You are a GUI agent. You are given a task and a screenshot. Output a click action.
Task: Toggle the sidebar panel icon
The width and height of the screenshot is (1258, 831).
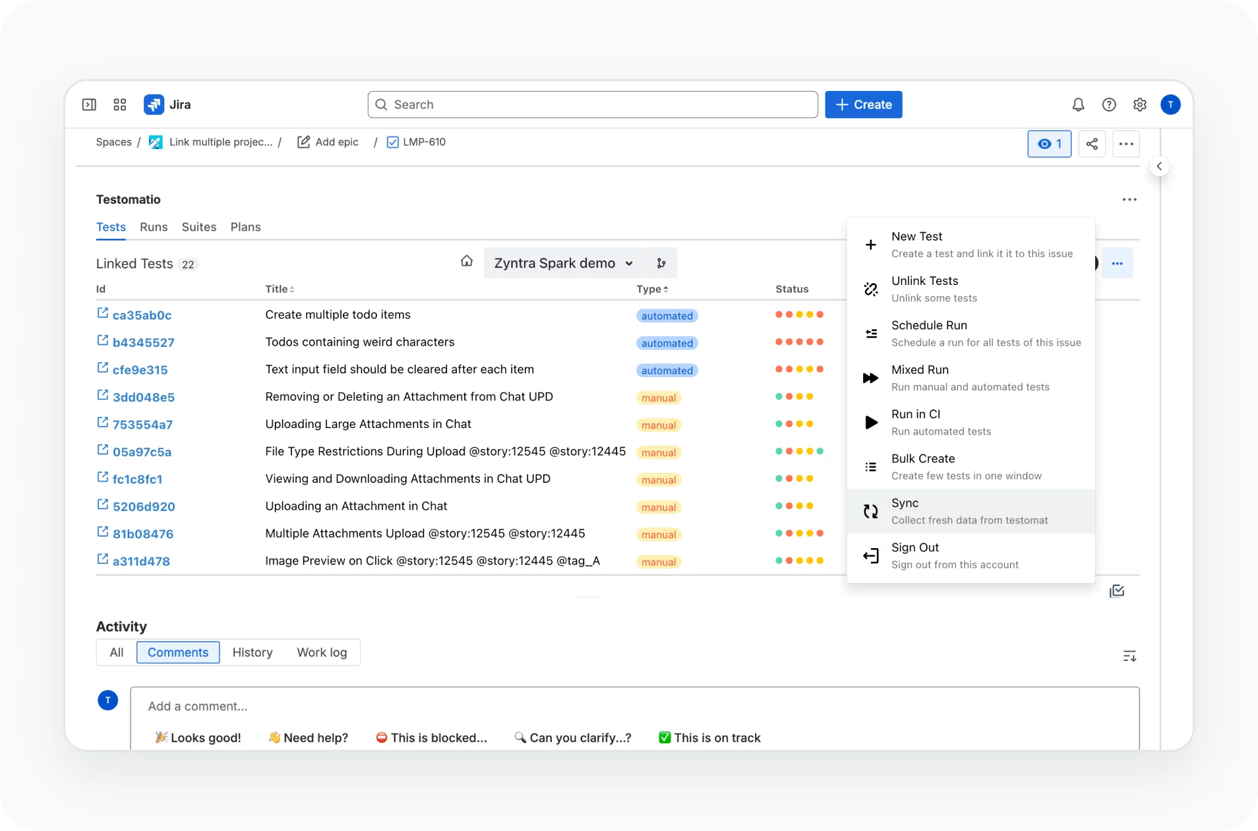89,104
